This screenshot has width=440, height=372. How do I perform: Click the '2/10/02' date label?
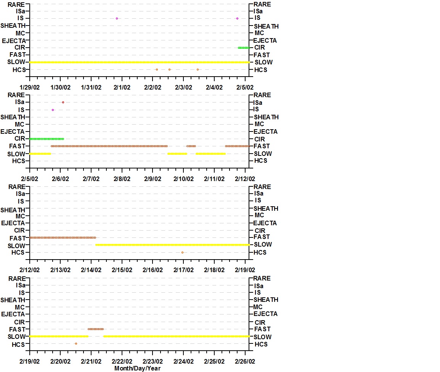click(183, 179)
